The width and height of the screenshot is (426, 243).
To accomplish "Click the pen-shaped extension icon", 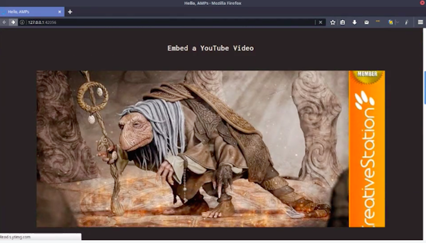I will 406,22.
